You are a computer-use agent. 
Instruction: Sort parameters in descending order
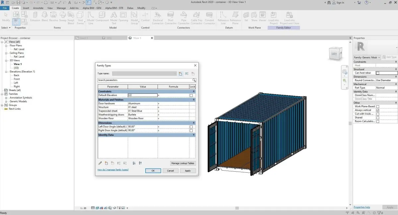tap(140, 163)
